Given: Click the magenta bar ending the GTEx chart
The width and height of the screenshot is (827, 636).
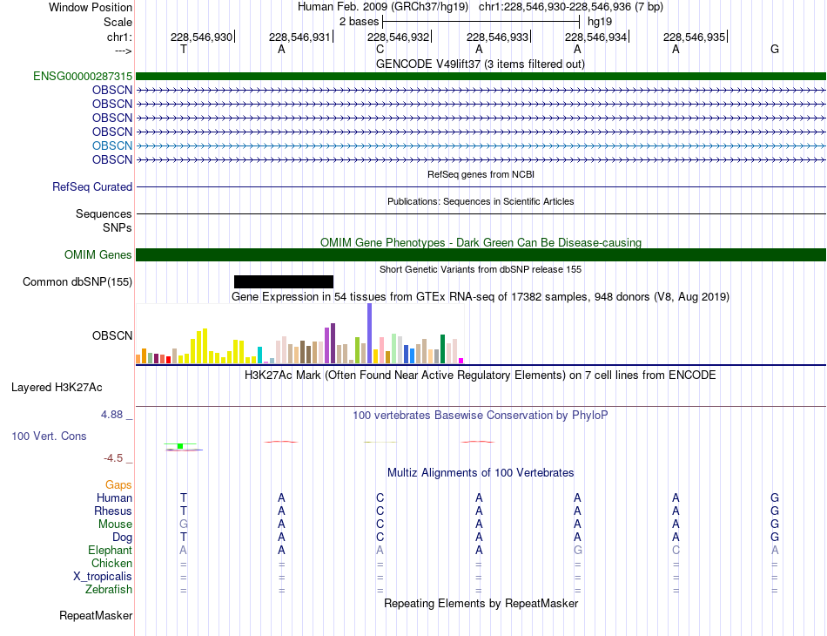Looking at the screenshot, I should [x=461, y=361].
